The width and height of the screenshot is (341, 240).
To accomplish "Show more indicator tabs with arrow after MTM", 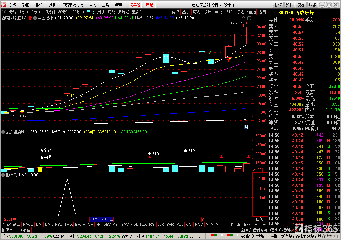I will click(x=217, y=225).
